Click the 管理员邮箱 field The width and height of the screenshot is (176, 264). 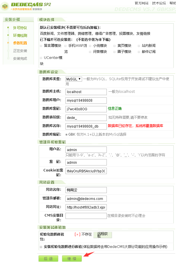tap(86, 199)
